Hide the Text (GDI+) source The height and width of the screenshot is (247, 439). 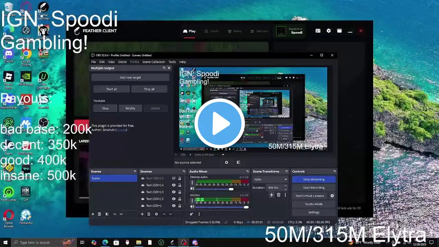click(174, 206)
